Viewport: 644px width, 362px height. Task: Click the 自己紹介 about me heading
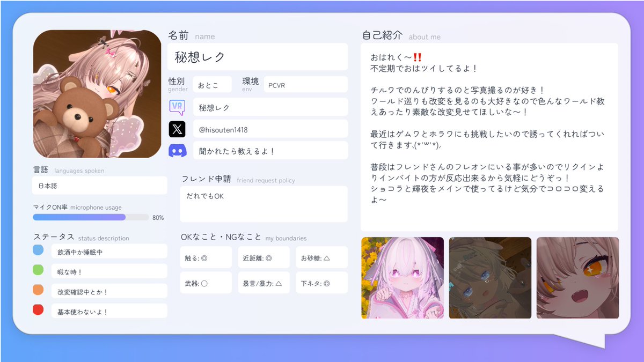pyautogui.click(x=401, y=36)
